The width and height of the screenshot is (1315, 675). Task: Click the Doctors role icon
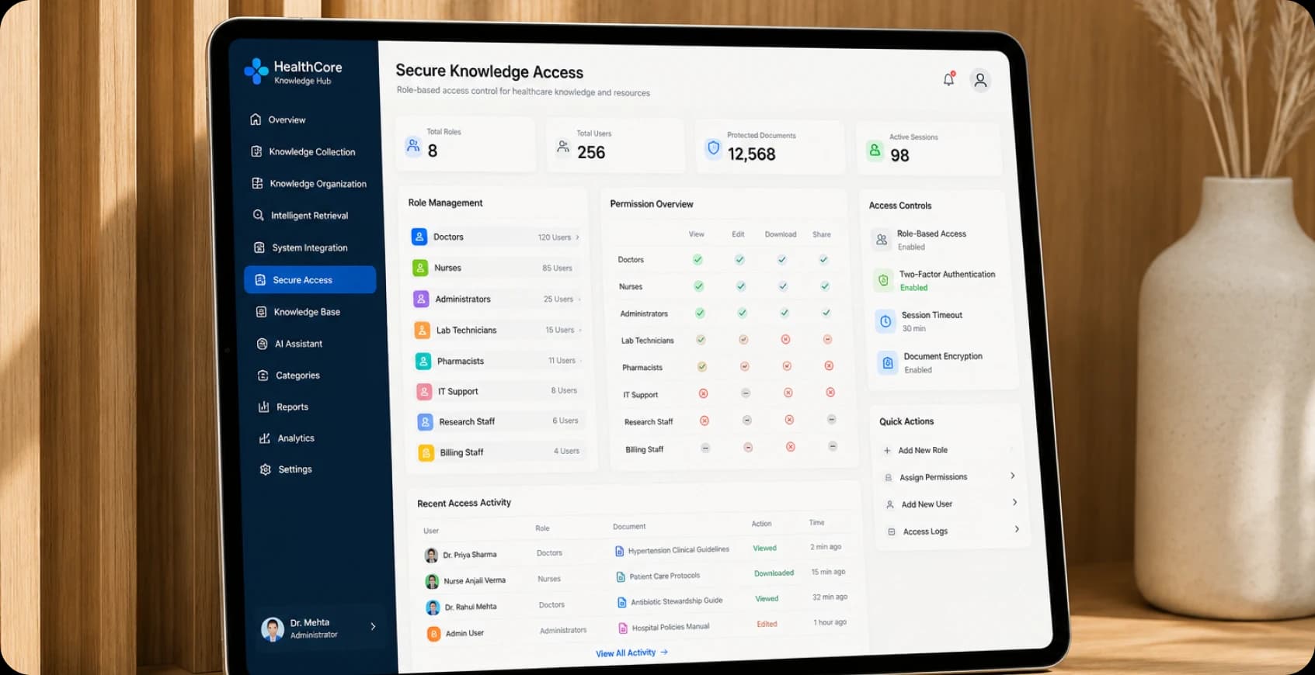(419, 237)
